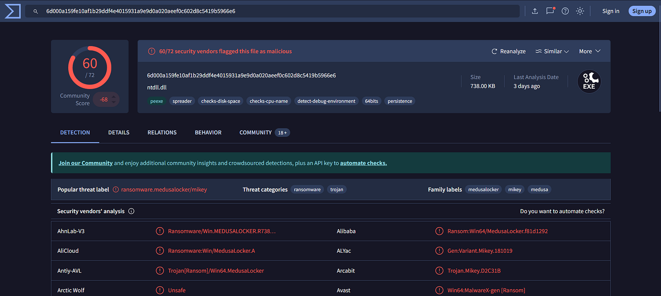Click the alert icon in AhnLab-V3 row
The width and height of the screenshot is (661, 296).
click(x=160, y=231)
